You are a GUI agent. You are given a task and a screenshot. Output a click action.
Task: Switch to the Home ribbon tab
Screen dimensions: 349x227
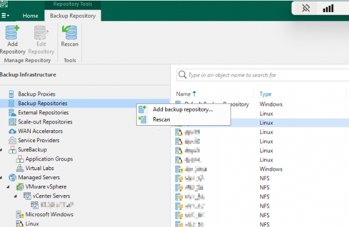point(30,16)
